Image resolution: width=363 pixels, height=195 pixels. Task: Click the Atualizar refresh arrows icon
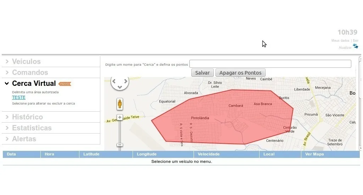click(x=356, y=46)
